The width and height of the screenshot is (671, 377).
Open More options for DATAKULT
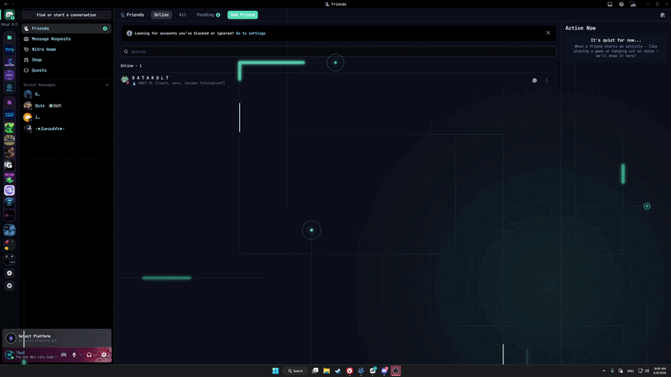click(547, 80)
